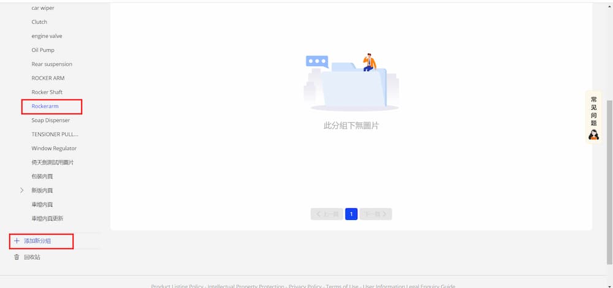This screenshot has width=613, height=288.
Task: Click the empty folder illustration
Action: [x=351, y=82]
